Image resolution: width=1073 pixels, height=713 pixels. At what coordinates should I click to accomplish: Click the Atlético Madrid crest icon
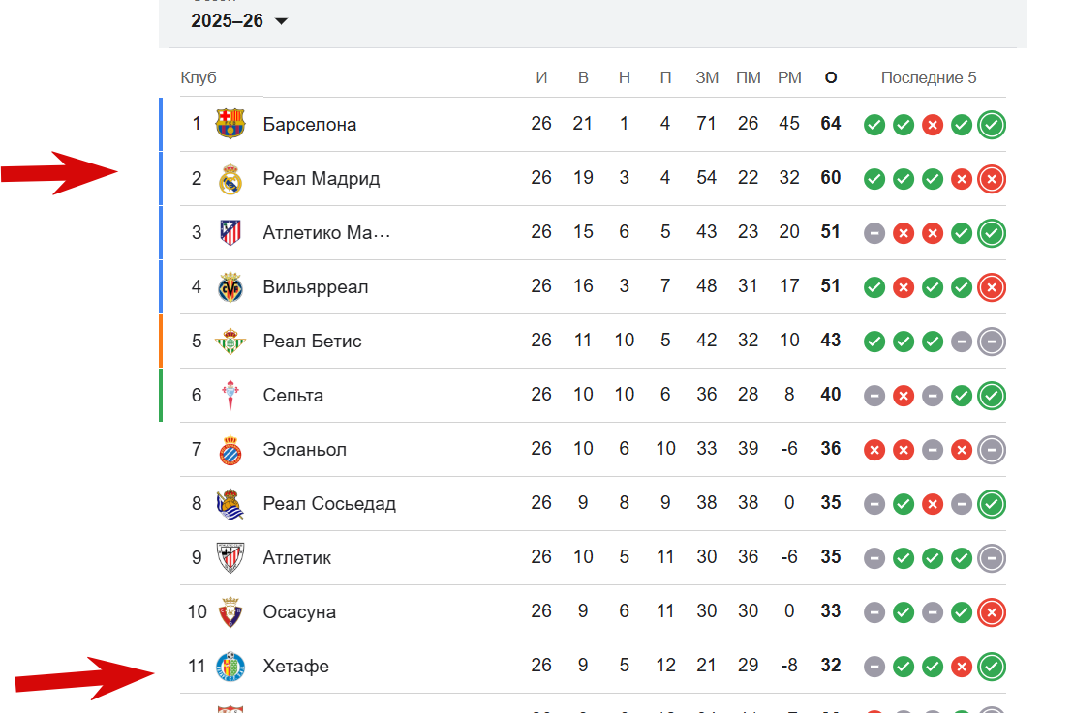[x=230, y=233]
